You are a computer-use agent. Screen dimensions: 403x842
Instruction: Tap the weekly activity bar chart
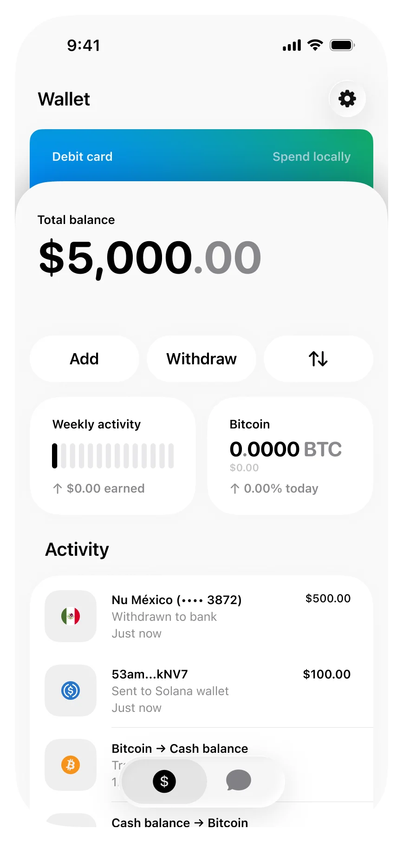coord(113,456)
